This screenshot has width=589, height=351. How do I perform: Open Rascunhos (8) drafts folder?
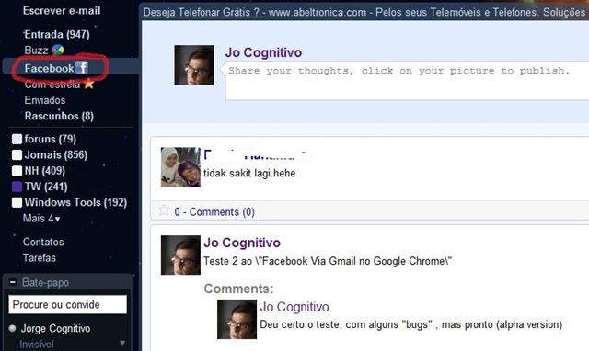tap(59, 116)
